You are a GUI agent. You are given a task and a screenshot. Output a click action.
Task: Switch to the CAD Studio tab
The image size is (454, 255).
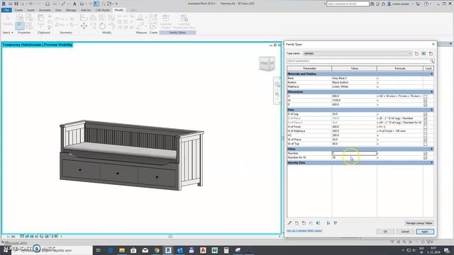tap(102, 10)
